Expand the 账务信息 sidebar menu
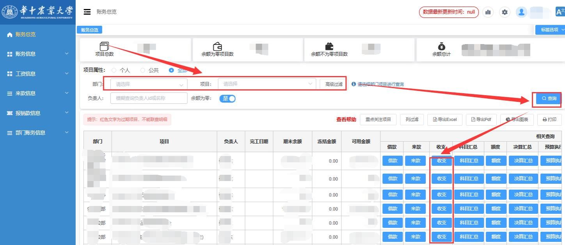 click(x=38, y=54)
